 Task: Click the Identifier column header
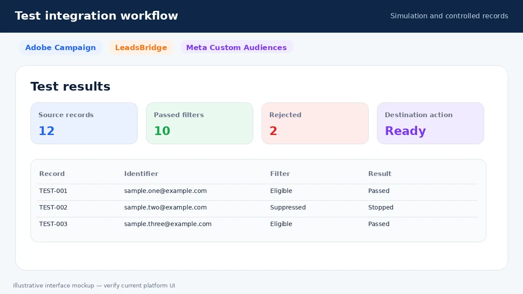[x=141, y=174]
